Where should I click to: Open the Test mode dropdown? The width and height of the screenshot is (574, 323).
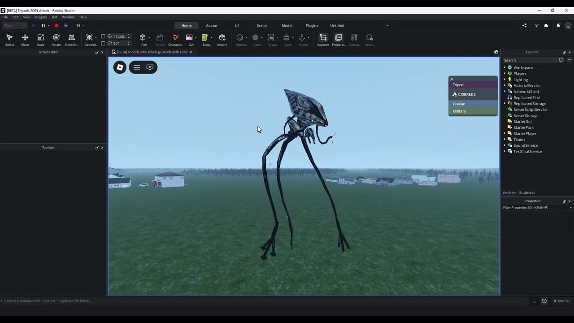coord(15,26)
